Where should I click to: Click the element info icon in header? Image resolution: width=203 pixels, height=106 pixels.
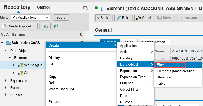tap(102, 9)
